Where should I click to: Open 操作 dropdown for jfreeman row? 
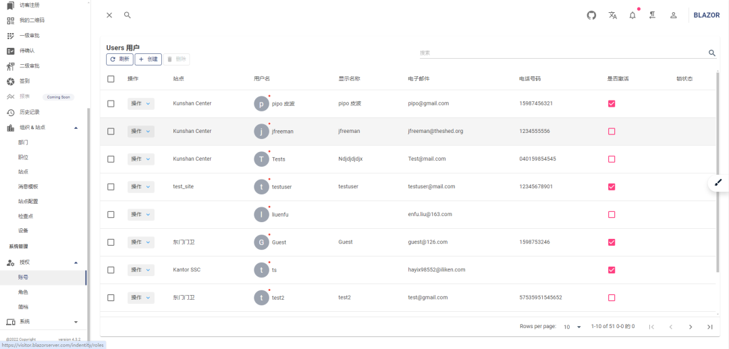(141, 132)
